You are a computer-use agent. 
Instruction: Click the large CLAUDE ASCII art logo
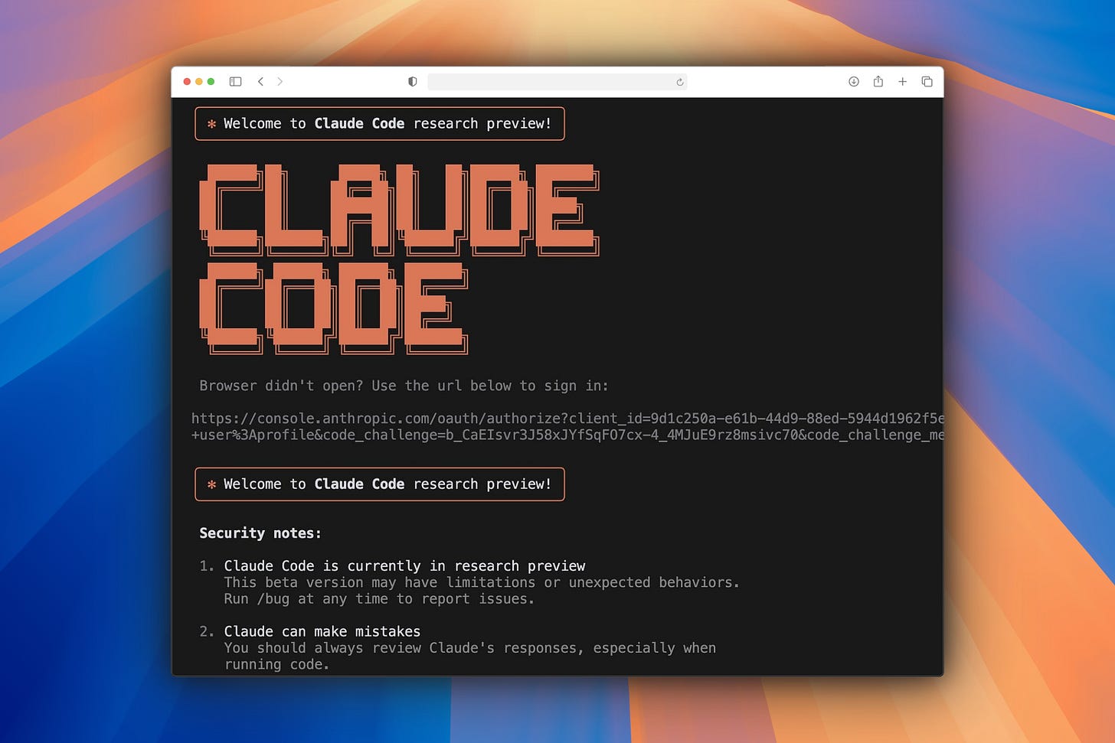coord(399,210)
